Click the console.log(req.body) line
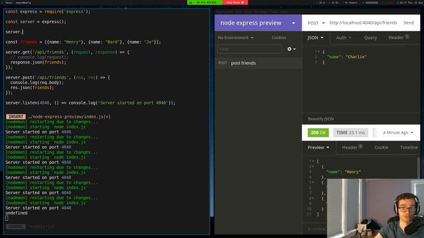The height and width of the screenshot is (238, 424). coord(37,83)
